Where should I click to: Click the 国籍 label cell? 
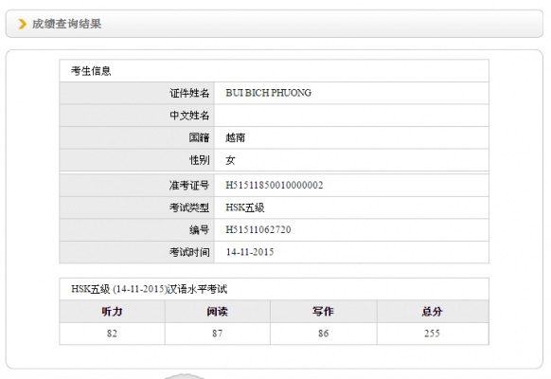(x=137, y=137)
